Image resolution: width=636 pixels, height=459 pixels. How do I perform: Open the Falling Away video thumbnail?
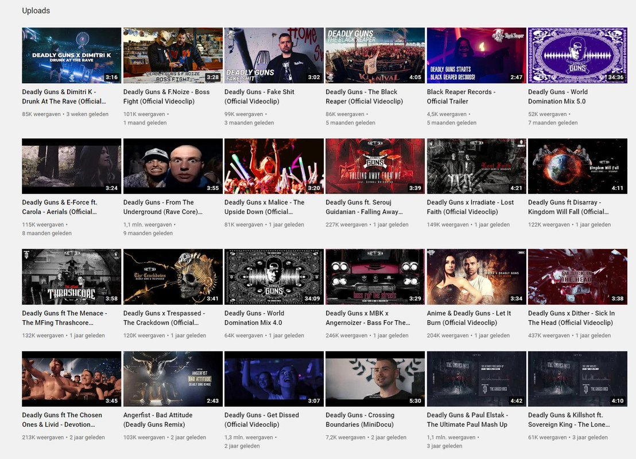point(375,166)
